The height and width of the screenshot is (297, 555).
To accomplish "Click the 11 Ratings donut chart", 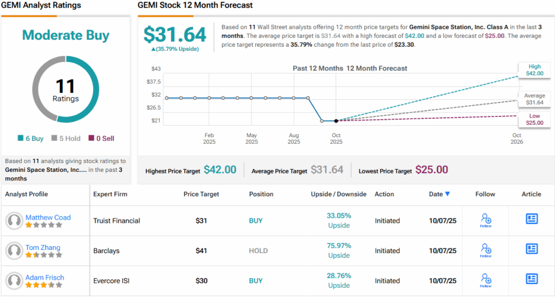I will pos(66,89).
